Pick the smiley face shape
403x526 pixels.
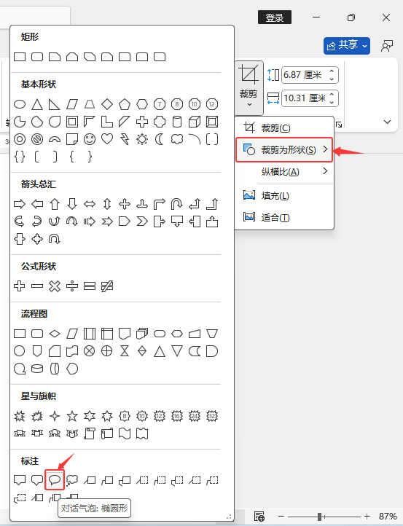point(90,139)
